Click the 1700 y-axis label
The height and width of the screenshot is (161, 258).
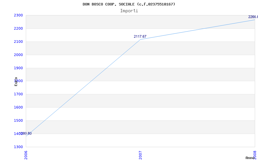18,94
